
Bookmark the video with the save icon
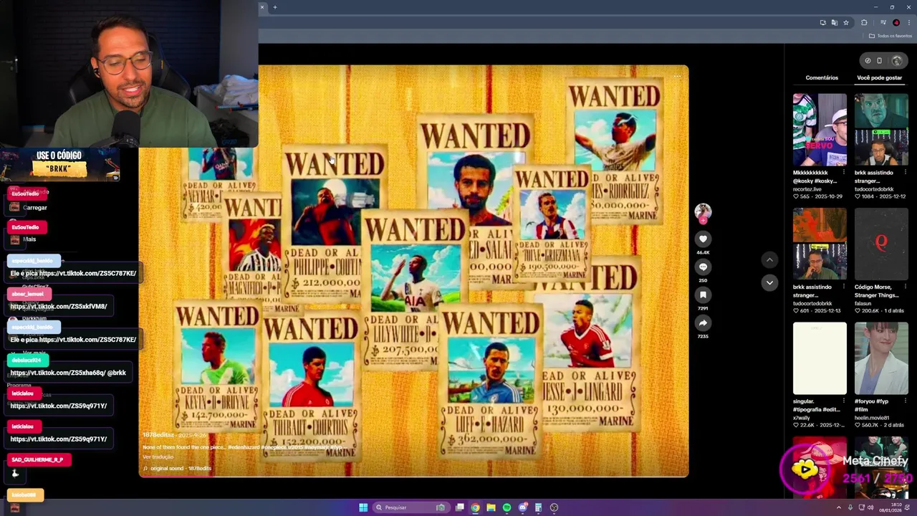click(x=703, y=295)
